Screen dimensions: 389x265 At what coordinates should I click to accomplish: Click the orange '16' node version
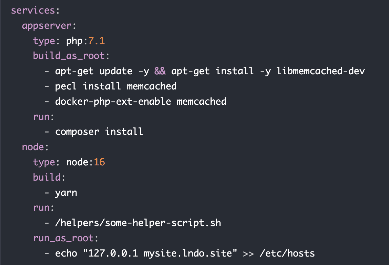coord(99,162)
